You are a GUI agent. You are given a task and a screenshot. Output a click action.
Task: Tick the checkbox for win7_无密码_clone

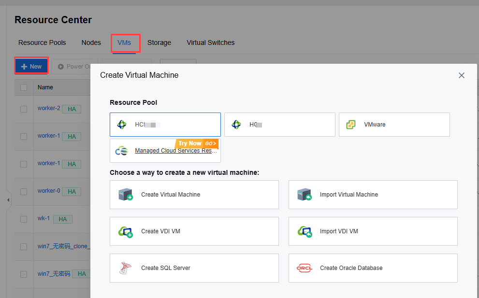coord(24,247)
